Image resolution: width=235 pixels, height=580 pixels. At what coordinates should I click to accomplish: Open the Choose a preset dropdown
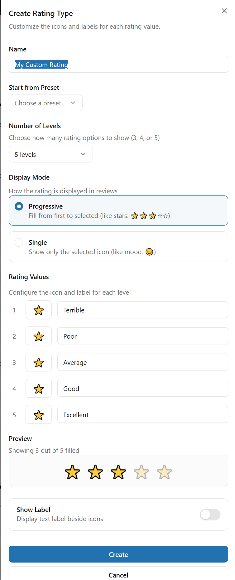click(x=46, y=103)
